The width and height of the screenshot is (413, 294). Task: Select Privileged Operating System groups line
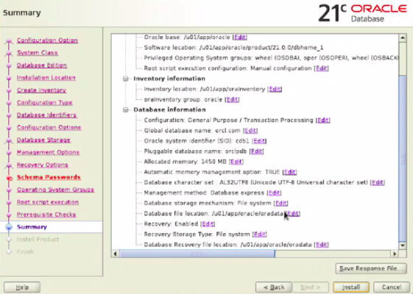(271, 58)
